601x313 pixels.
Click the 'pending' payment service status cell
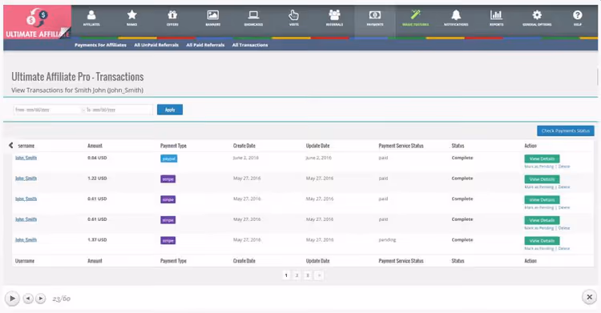[387, 240]
